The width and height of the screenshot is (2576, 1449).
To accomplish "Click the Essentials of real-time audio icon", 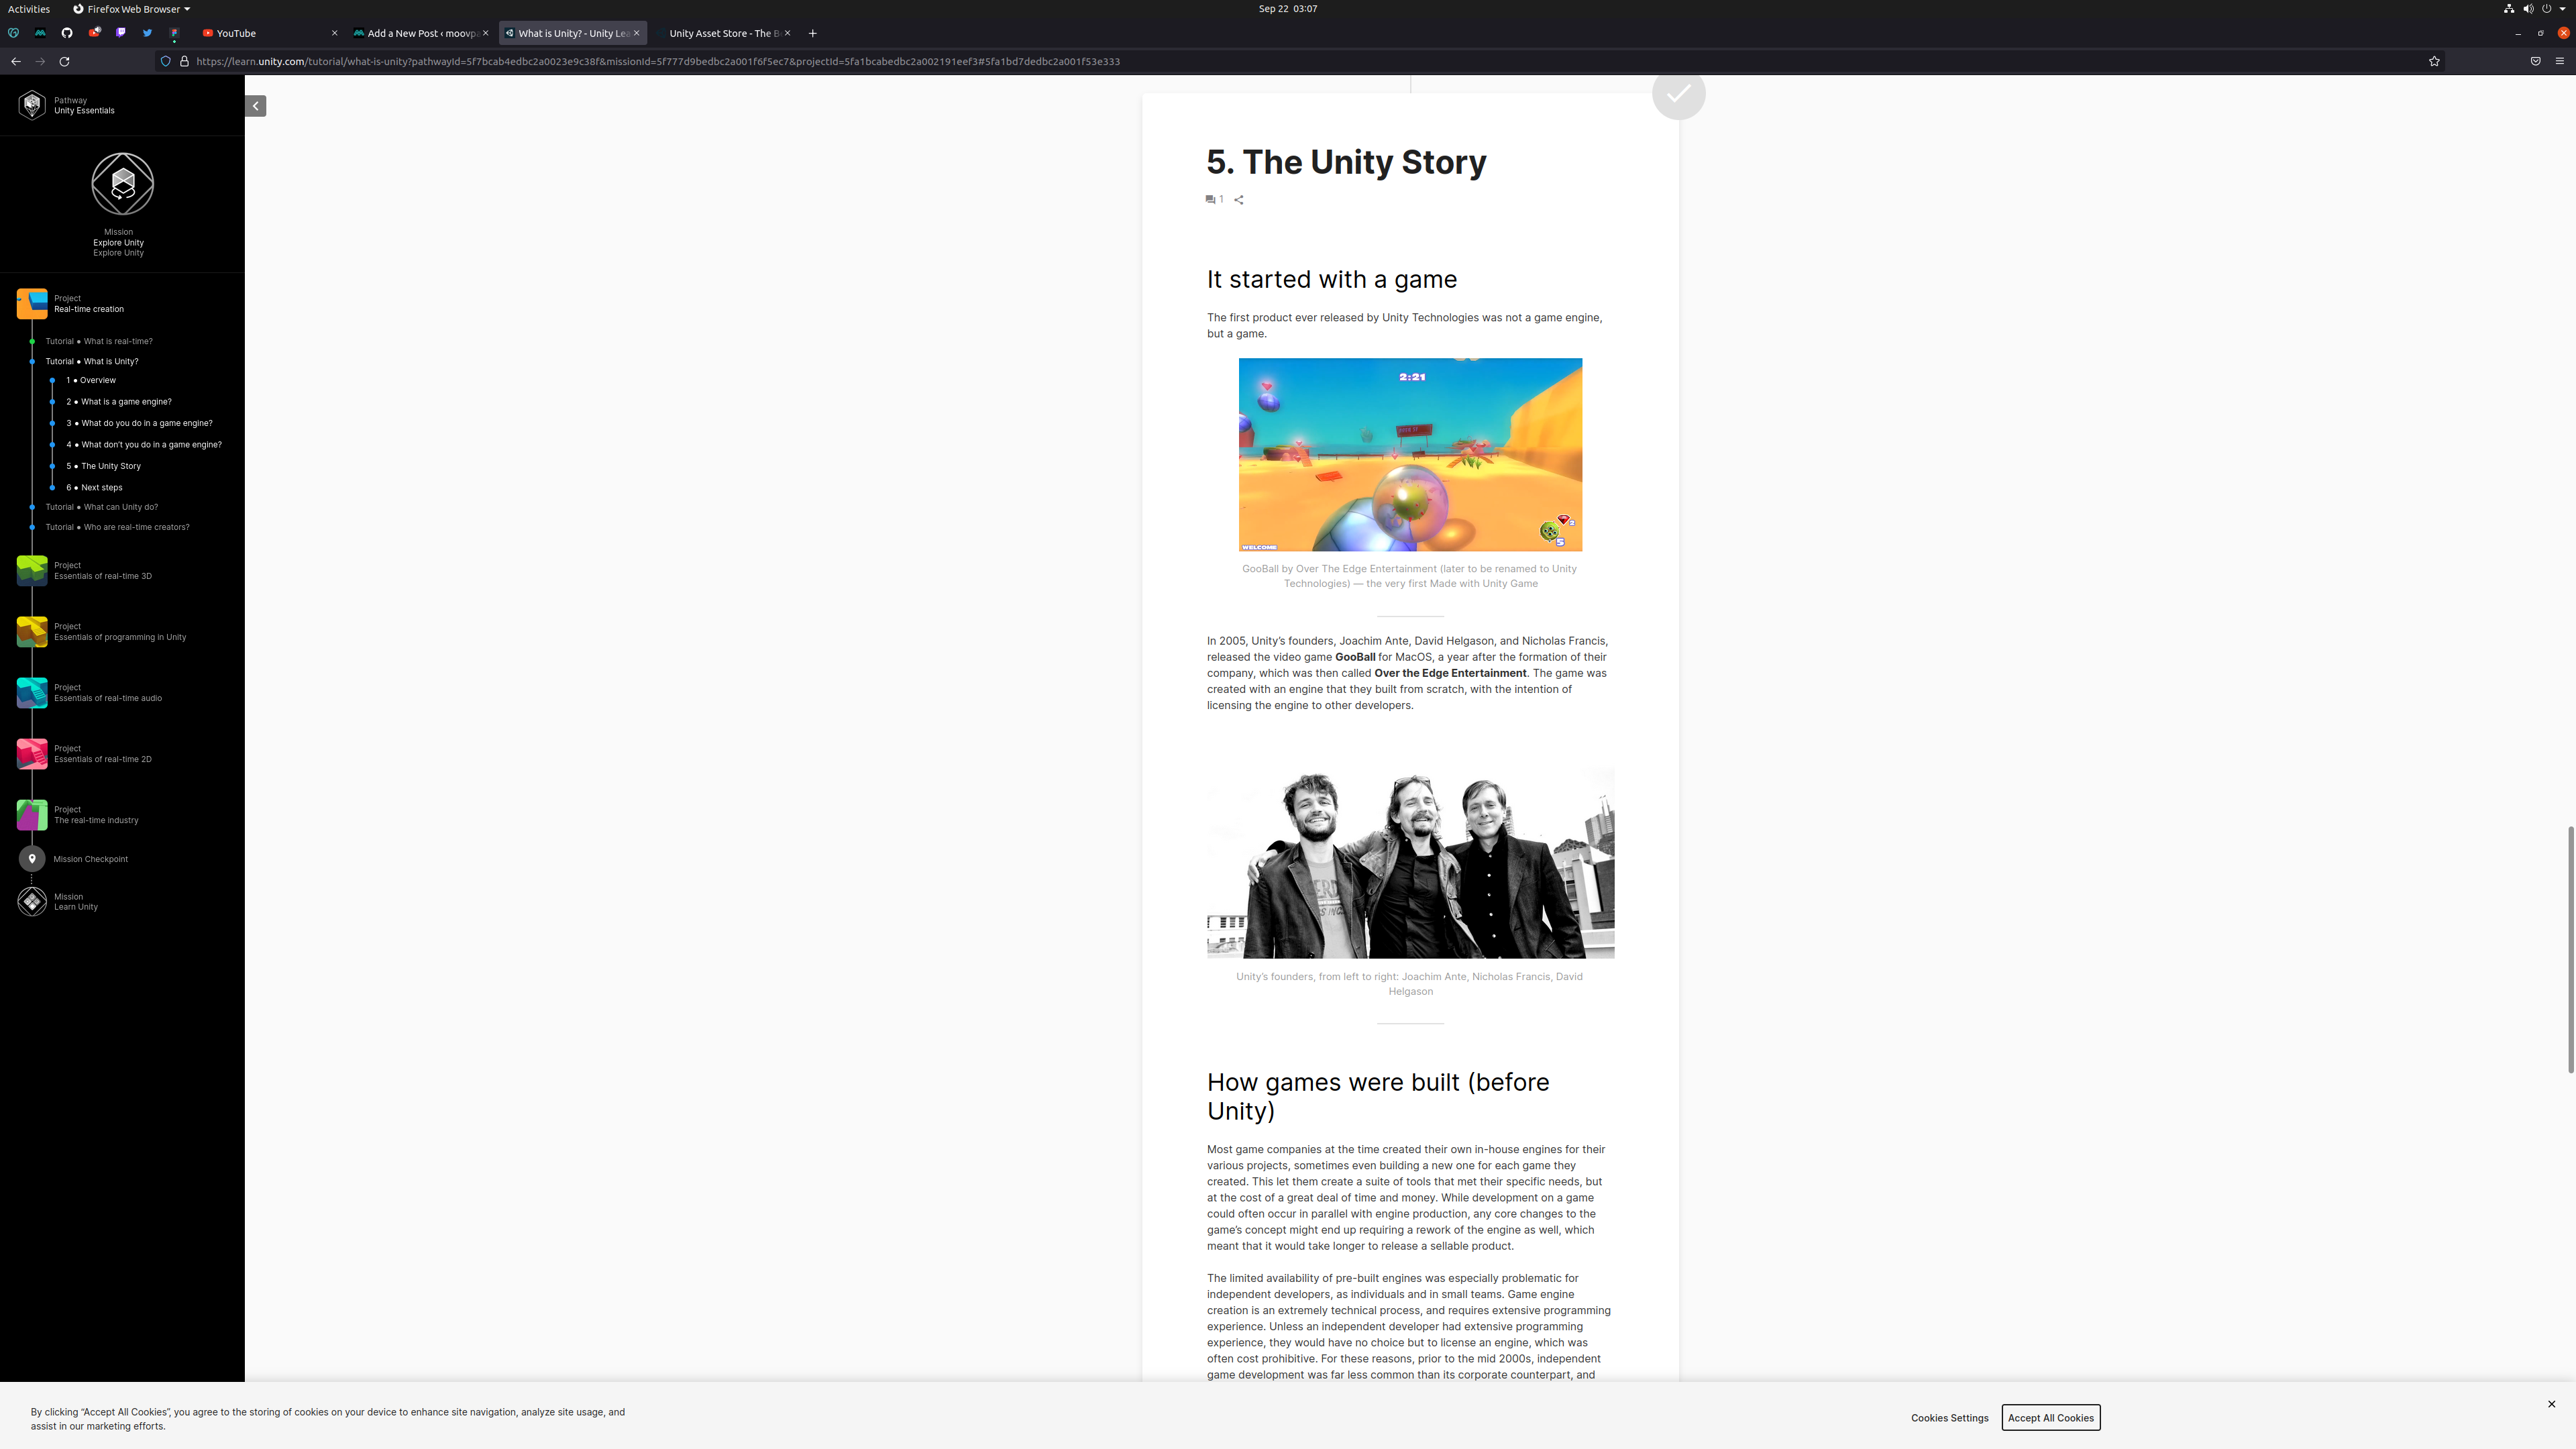I will (x=32, y=692).
